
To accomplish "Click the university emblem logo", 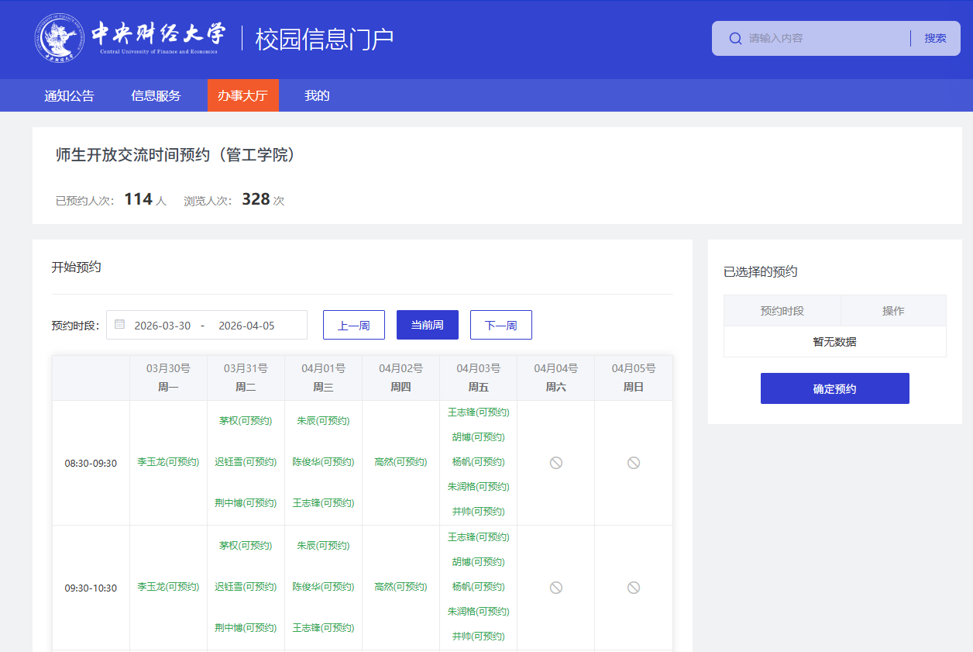I will tap(59, 39).
